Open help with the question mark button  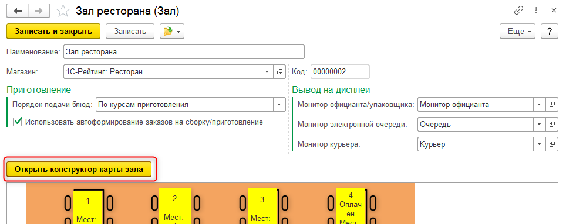(550, 31)
